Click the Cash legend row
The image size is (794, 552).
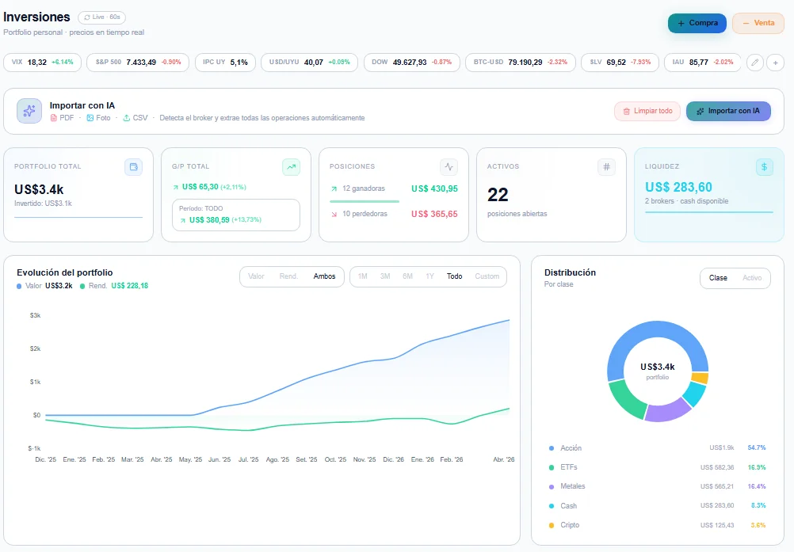pos(657,506)
